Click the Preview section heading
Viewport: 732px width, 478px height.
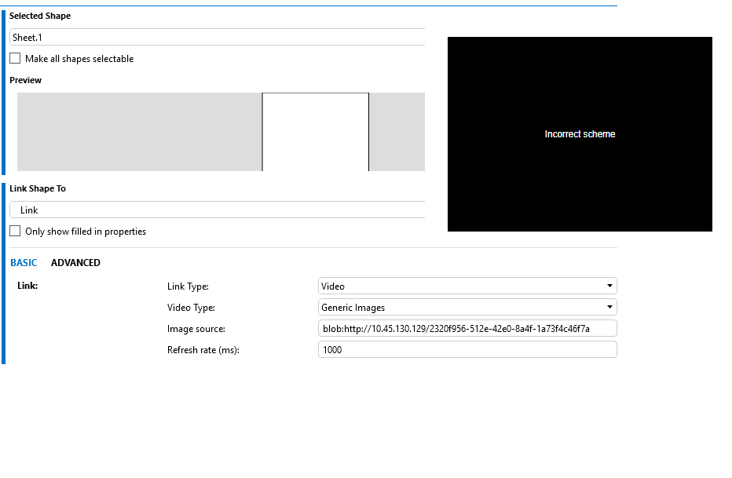pyautogui.click(x=26, y=80)
